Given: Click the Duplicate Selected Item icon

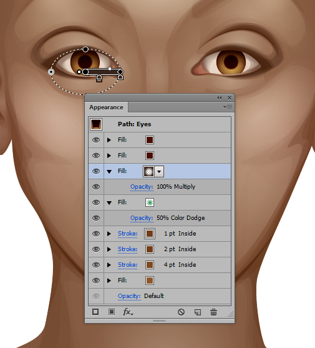Looking at the screenshot, I should 198,312.
